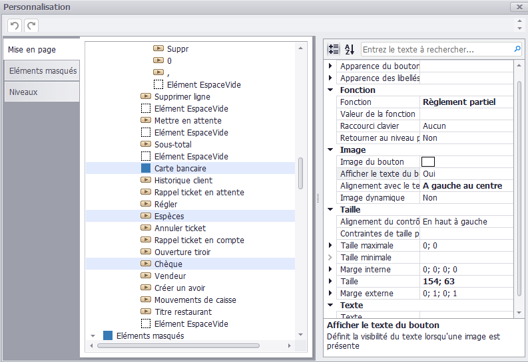Image resolution: width=528 pixels, height=362 pixels.
Task: Click the redo arrow icon
Action: pyautogui.click(x=32, y=25)
